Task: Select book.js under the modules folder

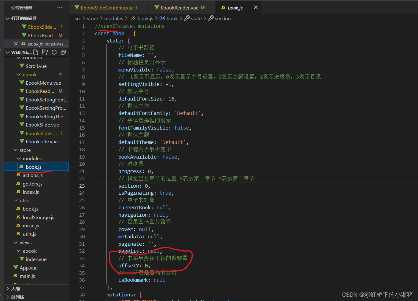Action: 36,167
